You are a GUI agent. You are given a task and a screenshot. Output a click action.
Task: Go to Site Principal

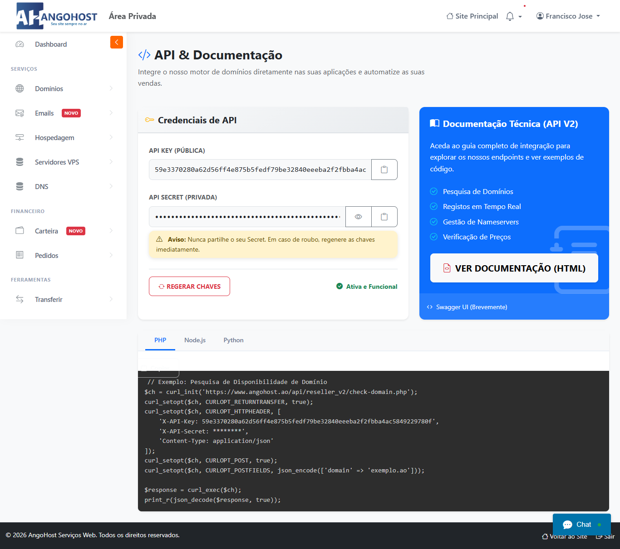472,16
